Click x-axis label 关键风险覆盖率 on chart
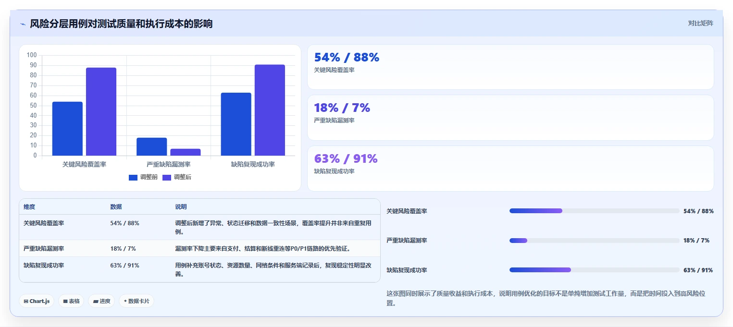 [84, 164]
